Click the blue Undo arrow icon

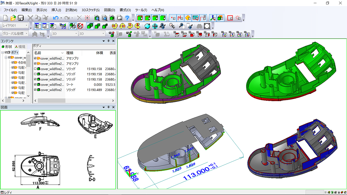(55, 18)
